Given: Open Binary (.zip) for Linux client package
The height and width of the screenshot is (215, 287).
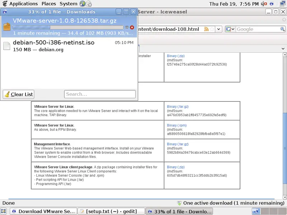Looking at the screenshot, I should coord(176,167).
